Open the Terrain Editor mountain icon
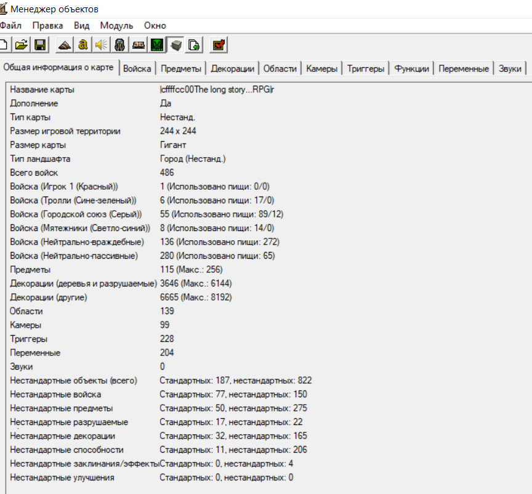 (x=65, y=45)
